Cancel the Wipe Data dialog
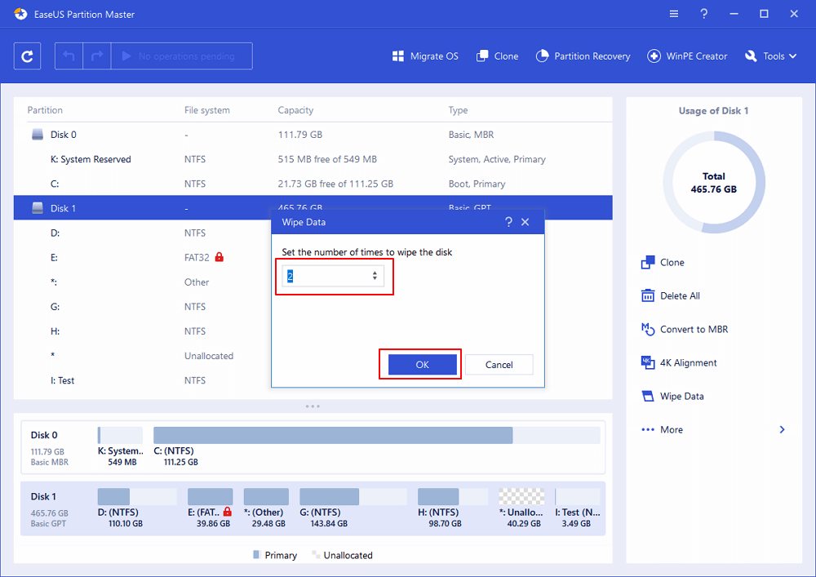 499,365
